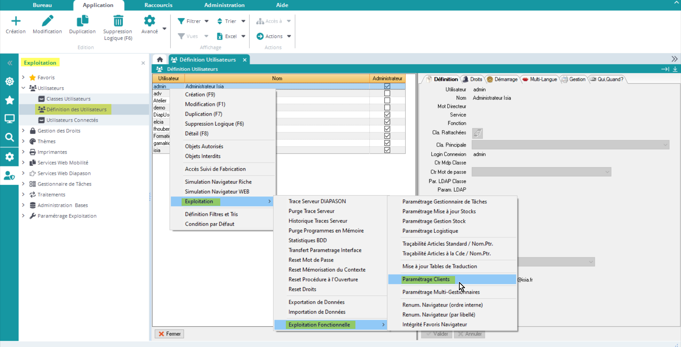Expand the Gestion des Droits tree node

click(23, 131)
